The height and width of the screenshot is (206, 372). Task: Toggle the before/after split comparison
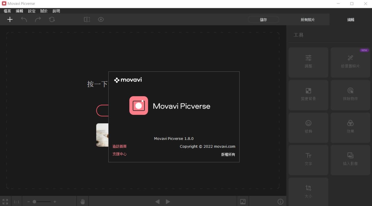[x=87, y=19]
